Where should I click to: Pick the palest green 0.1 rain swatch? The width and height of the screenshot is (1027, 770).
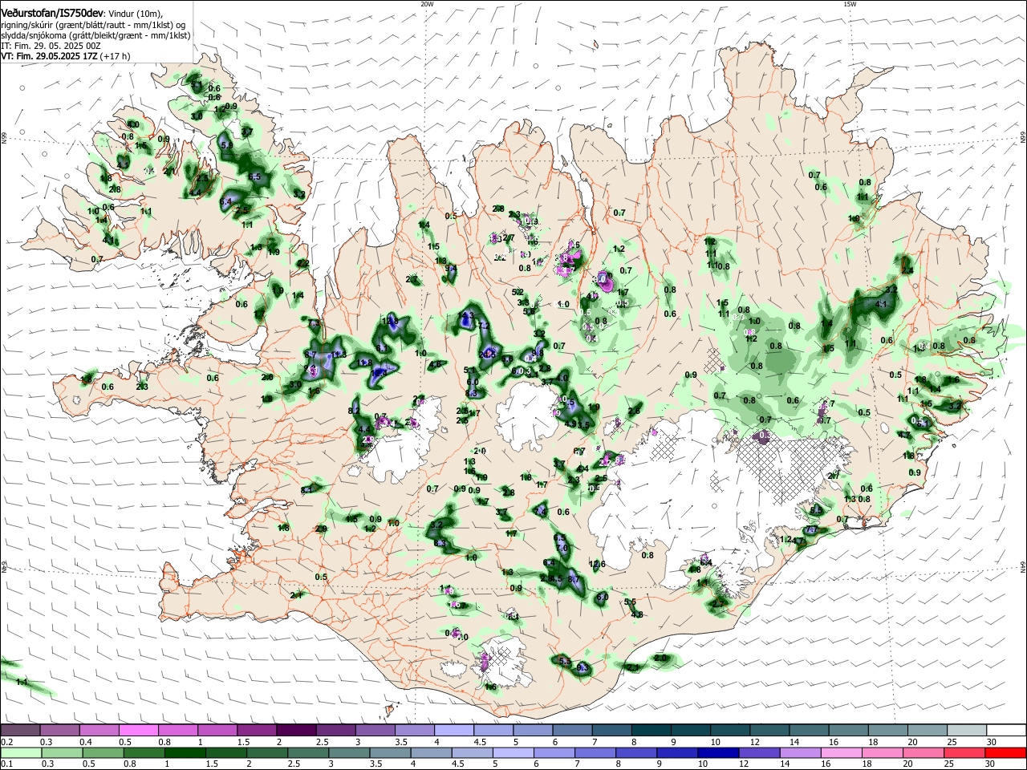[x=21, y=752]
